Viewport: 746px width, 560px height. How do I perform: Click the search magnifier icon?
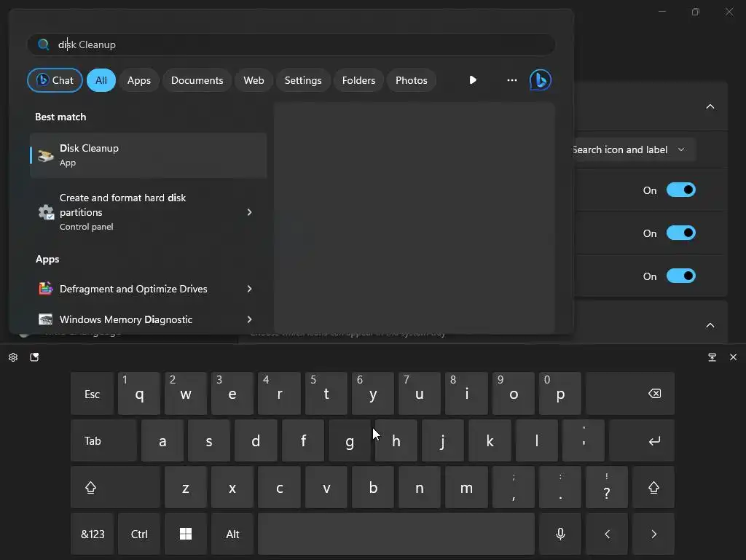tap(43, 44)
